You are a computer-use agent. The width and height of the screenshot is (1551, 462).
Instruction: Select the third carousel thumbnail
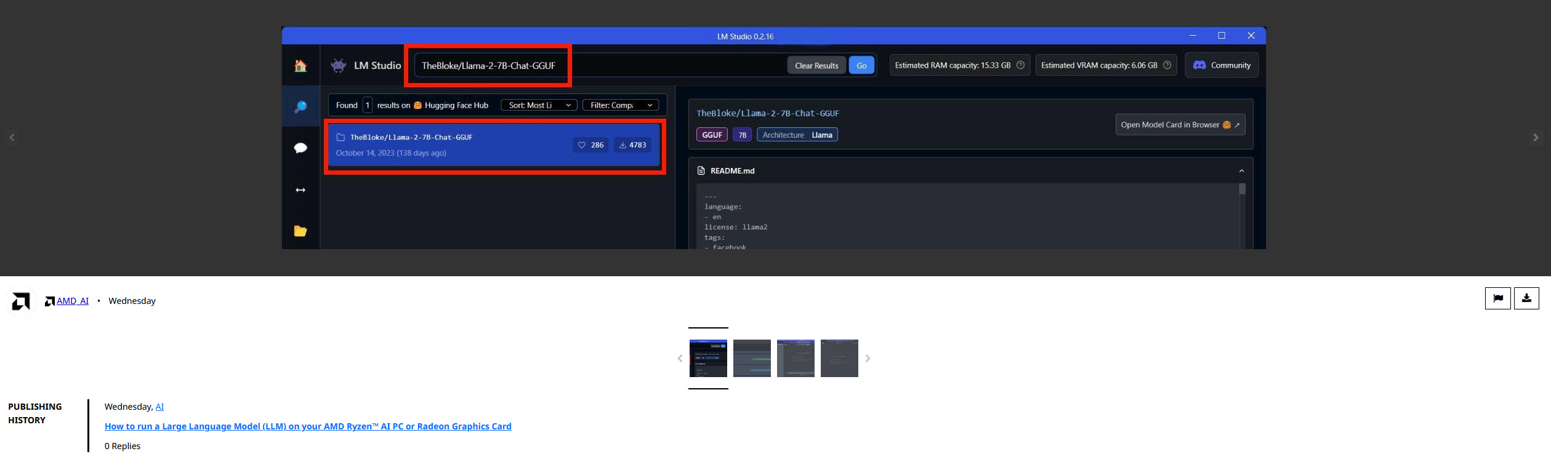[796, 358]
